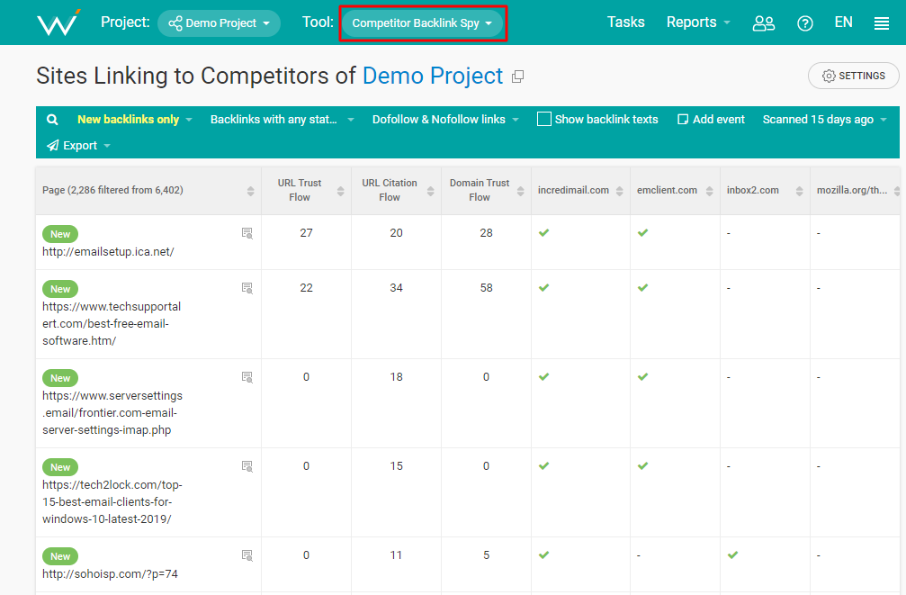
Task: Open the Settings button
Action: point(854,76)
